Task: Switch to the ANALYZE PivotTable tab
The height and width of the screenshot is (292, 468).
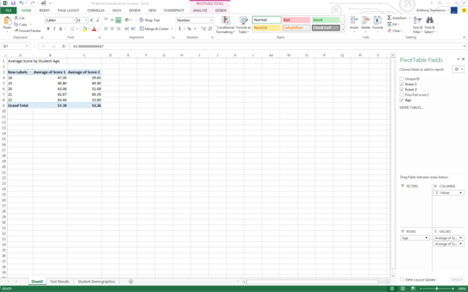Action: (x=200, y=10)
